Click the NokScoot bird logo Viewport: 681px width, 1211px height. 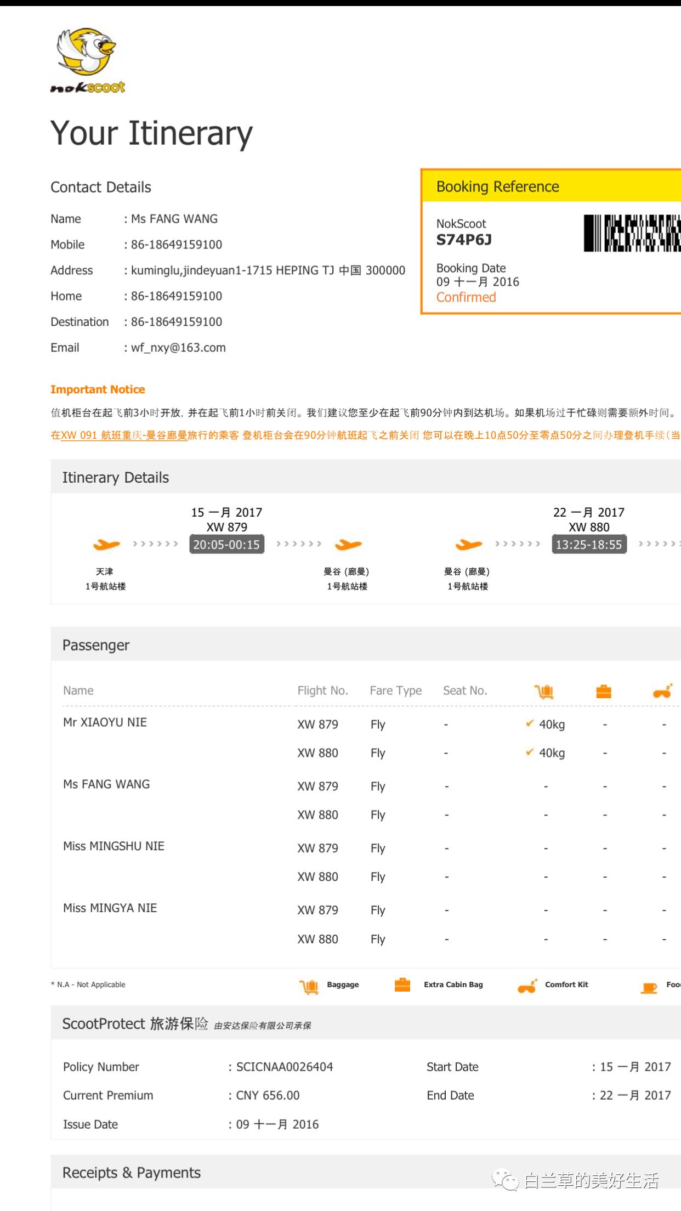pos(88,60)
